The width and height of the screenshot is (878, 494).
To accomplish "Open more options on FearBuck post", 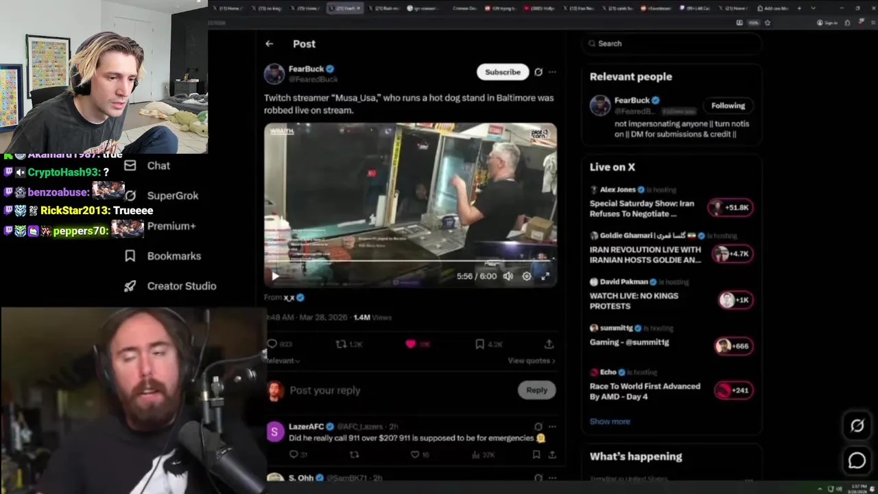I will pos(552,72).
